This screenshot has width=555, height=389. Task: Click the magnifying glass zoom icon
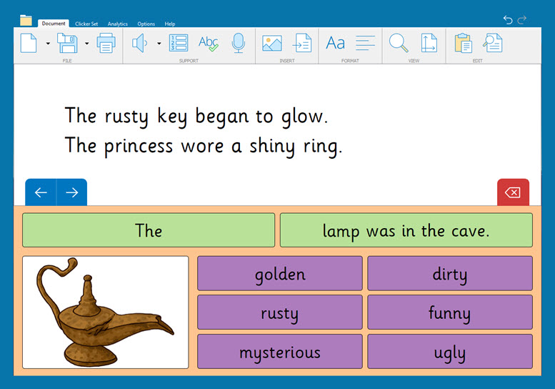click(398, 43)
